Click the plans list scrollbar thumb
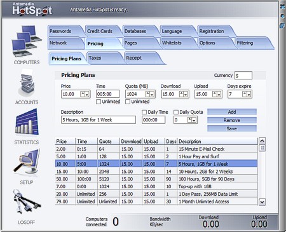This screenshot has width=286, height=232. coord(262,148)
